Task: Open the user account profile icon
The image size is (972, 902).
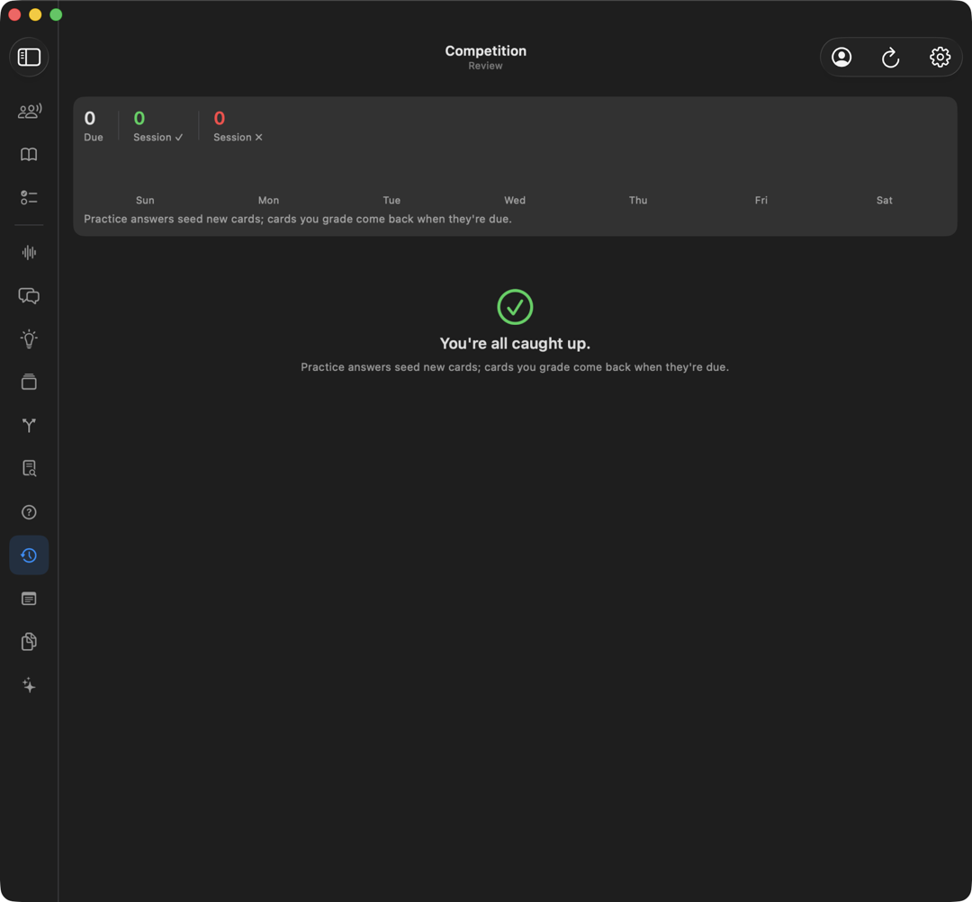Action: 841,57
